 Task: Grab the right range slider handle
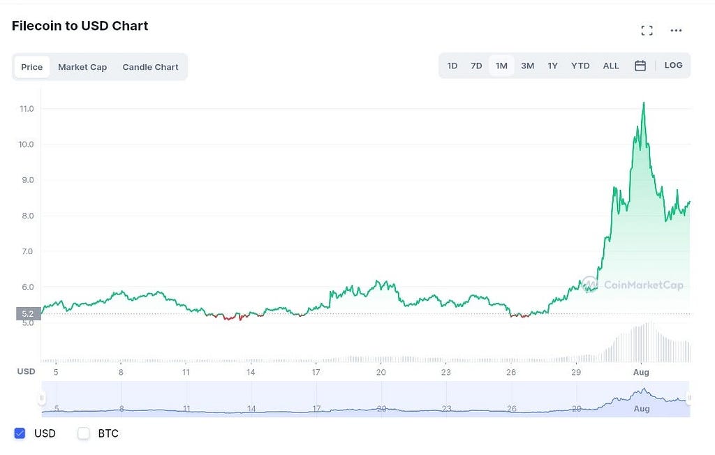coord(689,398)
